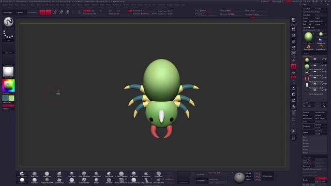
Task: Click the Xpose icon on right shelf
Action: point(293,138)
